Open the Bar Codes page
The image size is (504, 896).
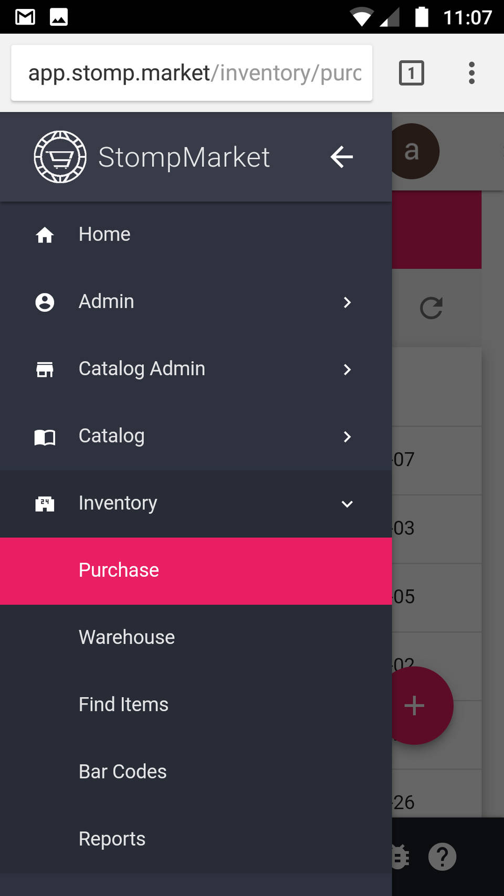click(x=122, y=772)
